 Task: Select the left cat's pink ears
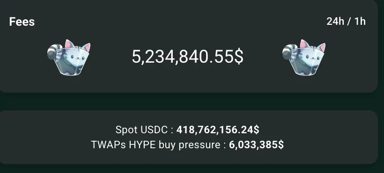[x=77, y=45]
